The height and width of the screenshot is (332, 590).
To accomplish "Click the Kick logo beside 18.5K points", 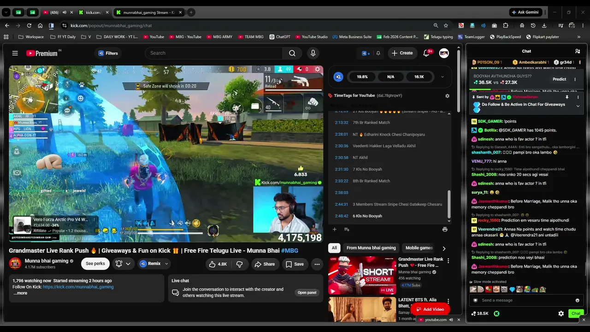I will 496,314.
